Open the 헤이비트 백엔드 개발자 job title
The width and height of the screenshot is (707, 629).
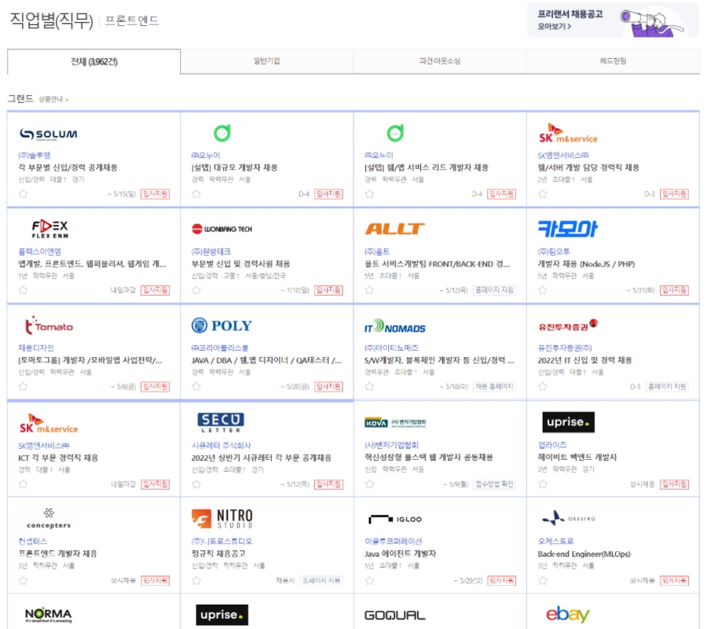577,457
